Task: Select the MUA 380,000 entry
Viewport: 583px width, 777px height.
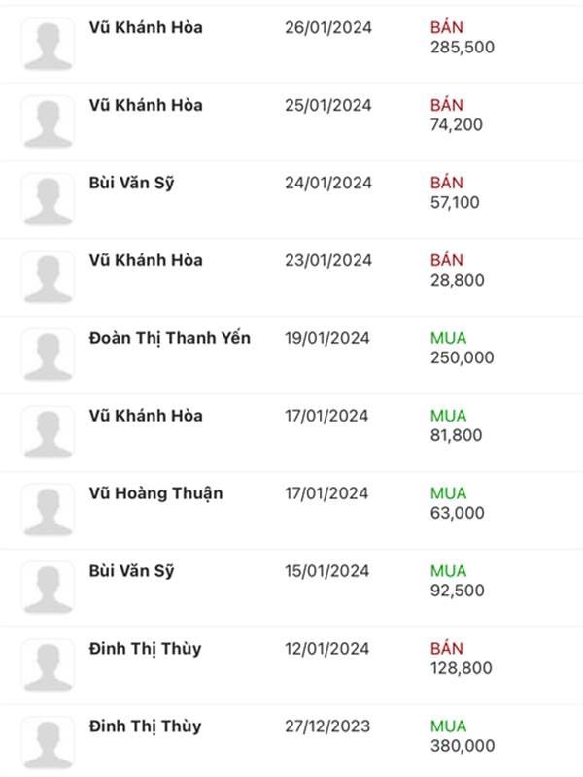Action: pos(463,736)
